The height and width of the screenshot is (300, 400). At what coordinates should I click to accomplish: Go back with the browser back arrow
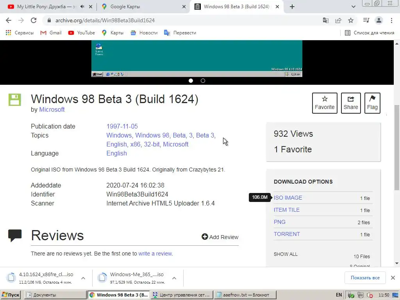point(9,20)
